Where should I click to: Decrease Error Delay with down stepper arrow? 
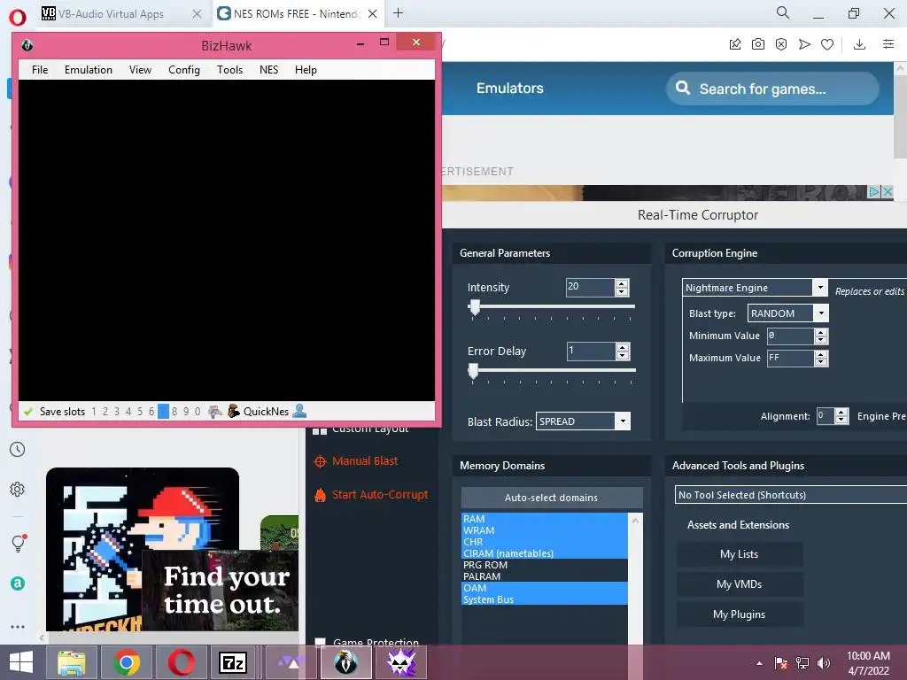623,355
